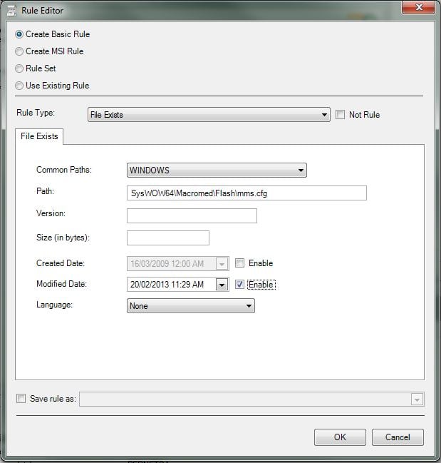The width and height of the screenshot is (441, 463).
Task: Click the Common Paths label
Action: [x=64, y=170]
